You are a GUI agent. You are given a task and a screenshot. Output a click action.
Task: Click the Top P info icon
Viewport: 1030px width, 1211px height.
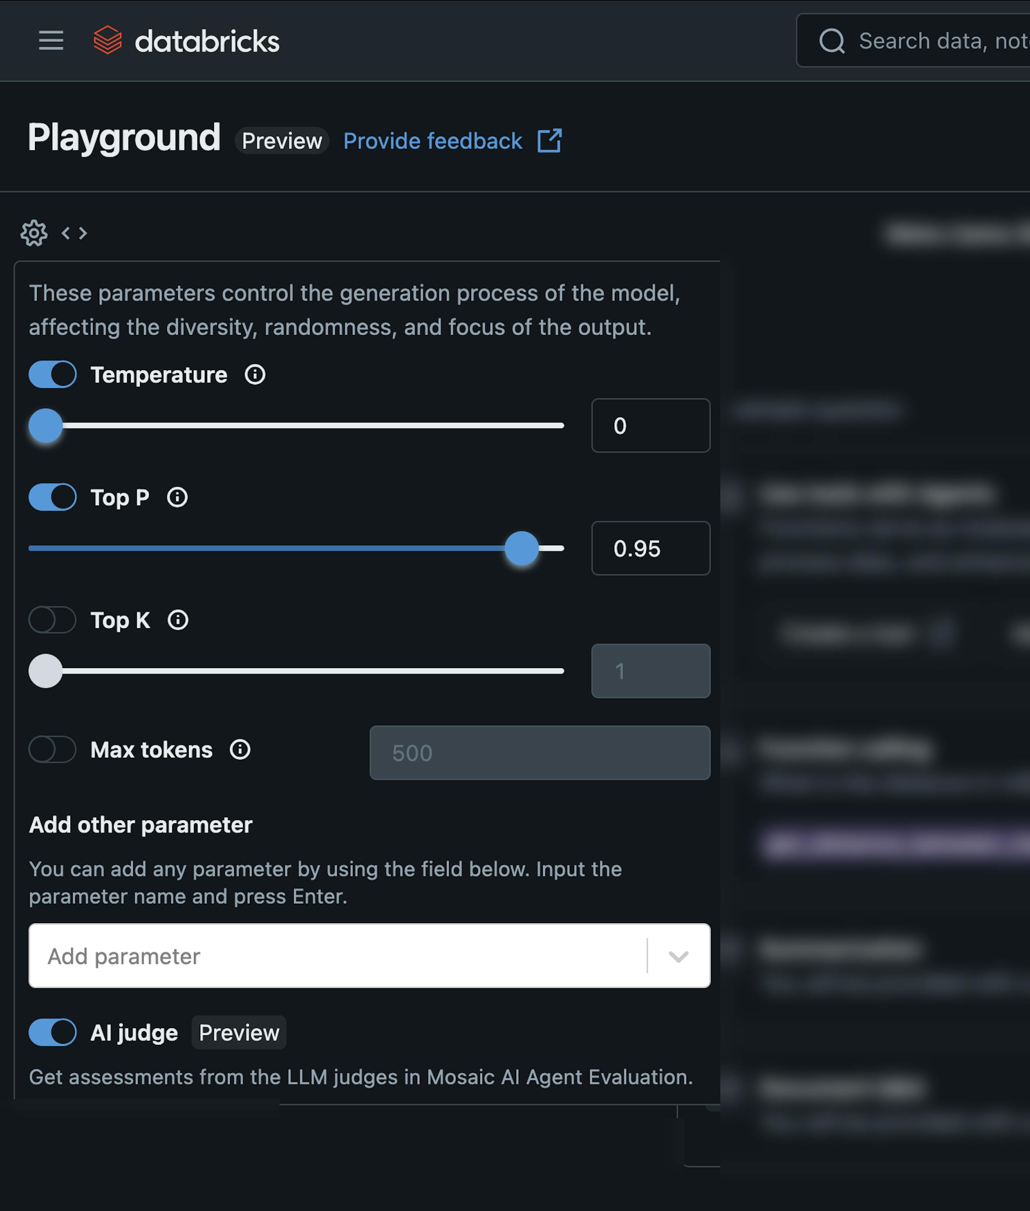(177, 497)
